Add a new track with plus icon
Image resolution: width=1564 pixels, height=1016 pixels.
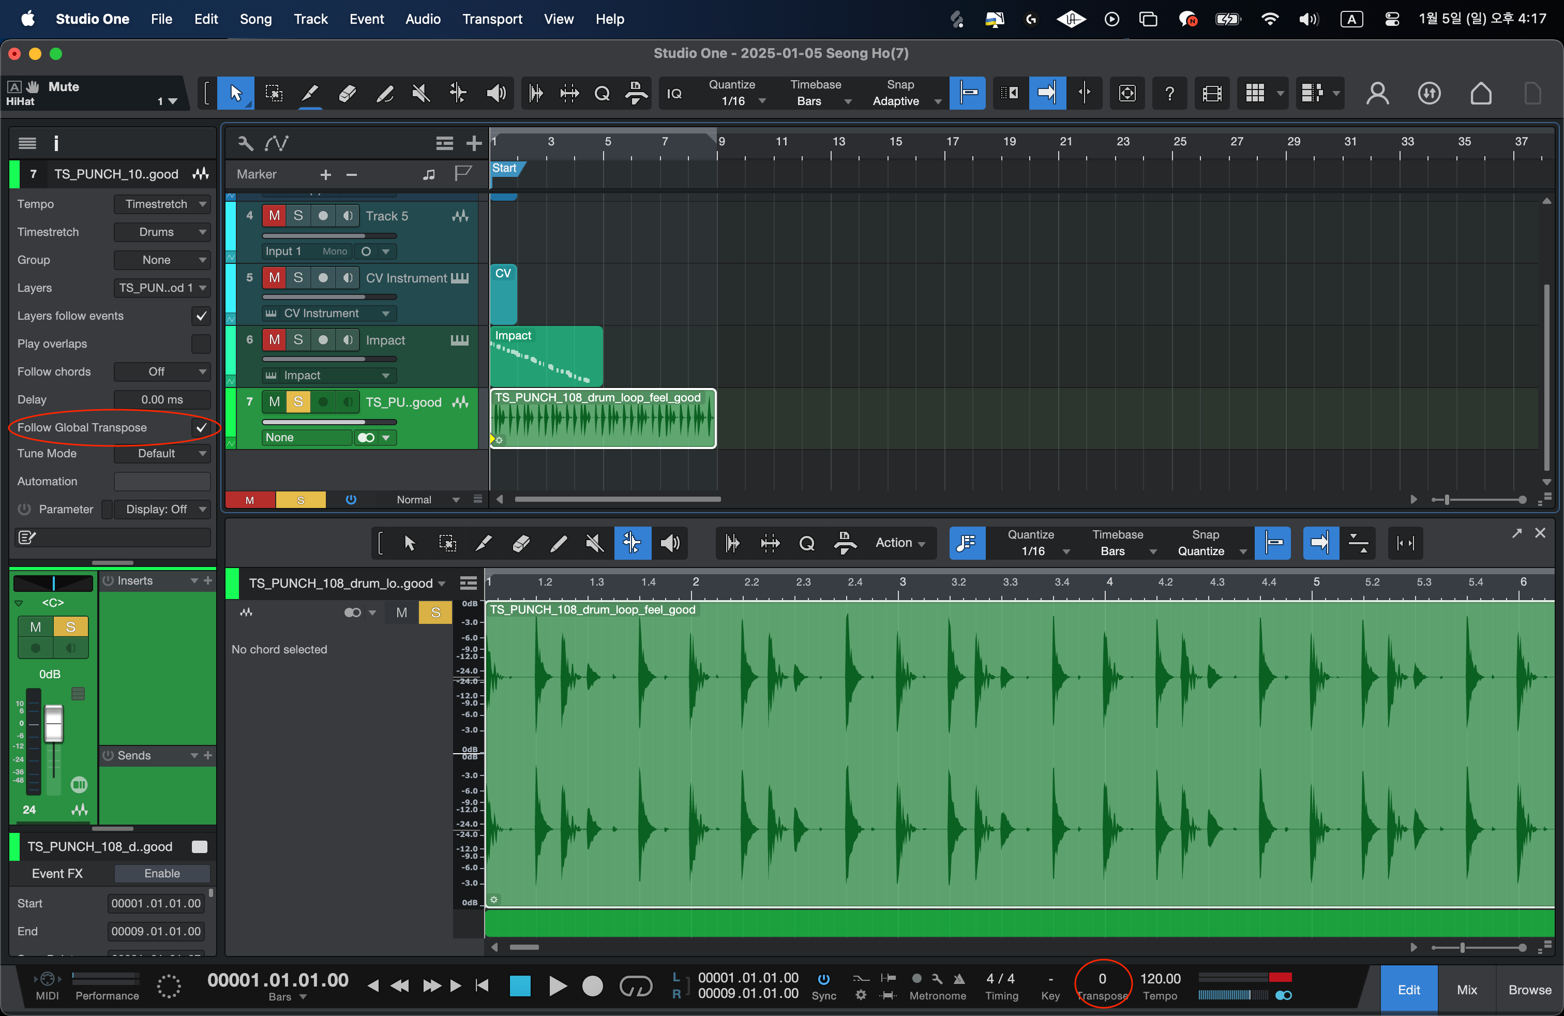coord(473,143)
